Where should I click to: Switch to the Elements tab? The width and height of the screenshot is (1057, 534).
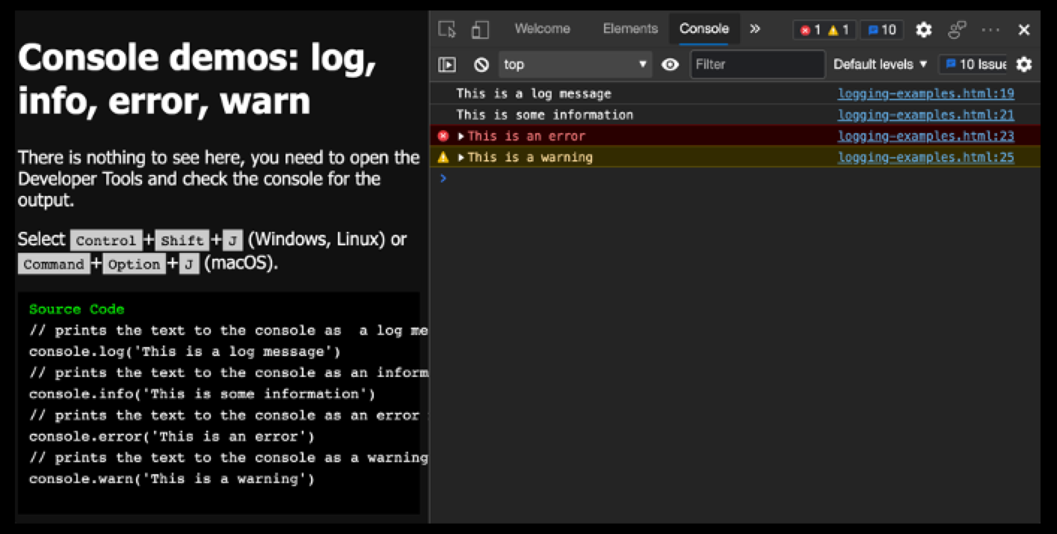[630, 28]
